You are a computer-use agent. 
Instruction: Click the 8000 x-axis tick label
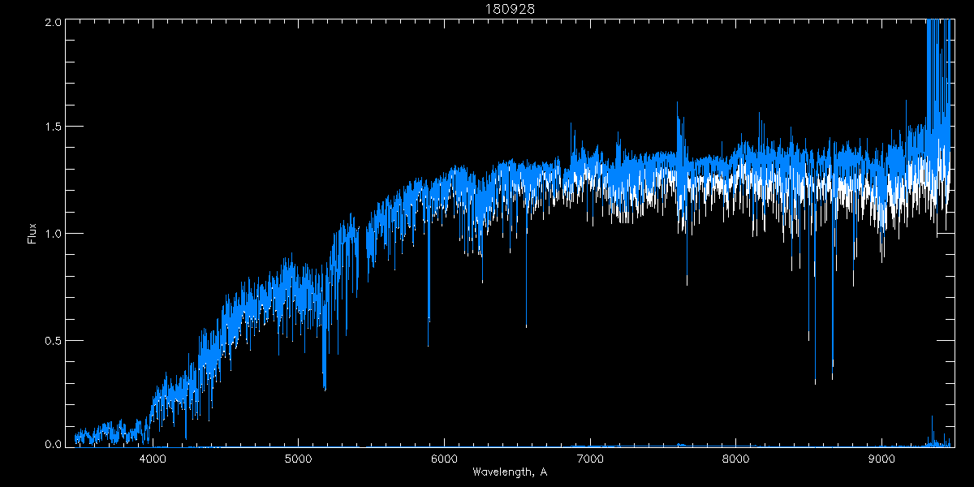[x=735, y=459]
